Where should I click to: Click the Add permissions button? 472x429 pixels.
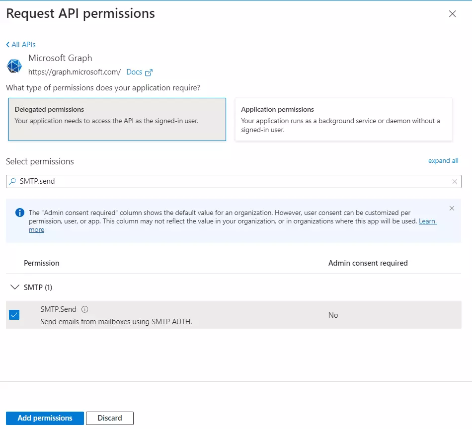44,418
